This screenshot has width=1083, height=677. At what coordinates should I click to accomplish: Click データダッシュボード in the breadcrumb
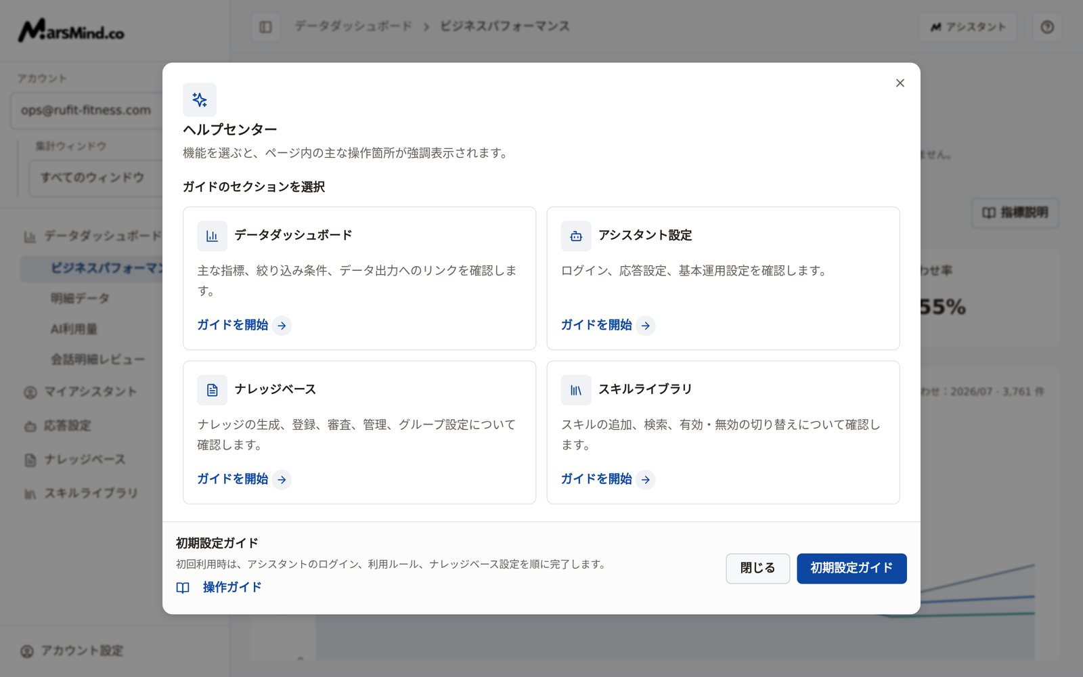pyautogui.click(x=353, y=26)
